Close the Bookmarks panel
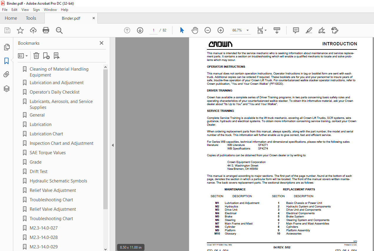This screenshot has height=251, width=374. click(x=102, y=43)
